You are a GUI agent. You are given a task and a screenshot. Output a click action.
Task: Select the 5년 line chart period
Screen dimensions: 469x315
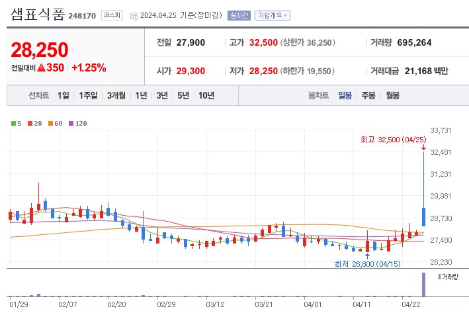183,95
